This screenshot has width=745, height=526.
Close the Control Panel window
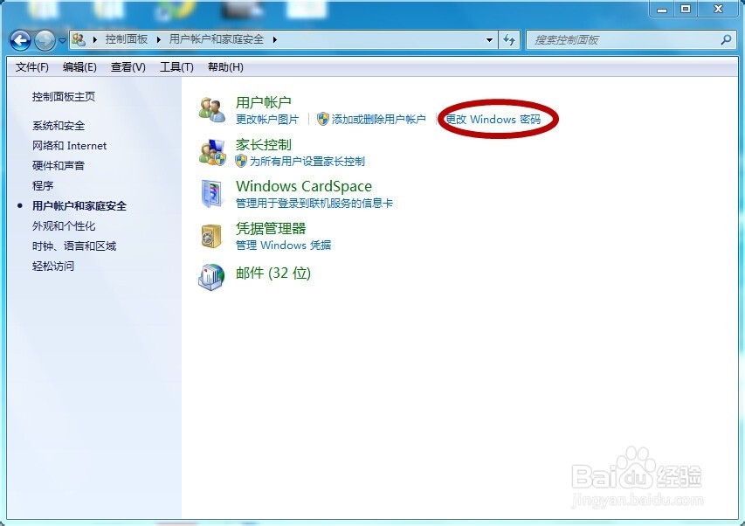[718, 9]
